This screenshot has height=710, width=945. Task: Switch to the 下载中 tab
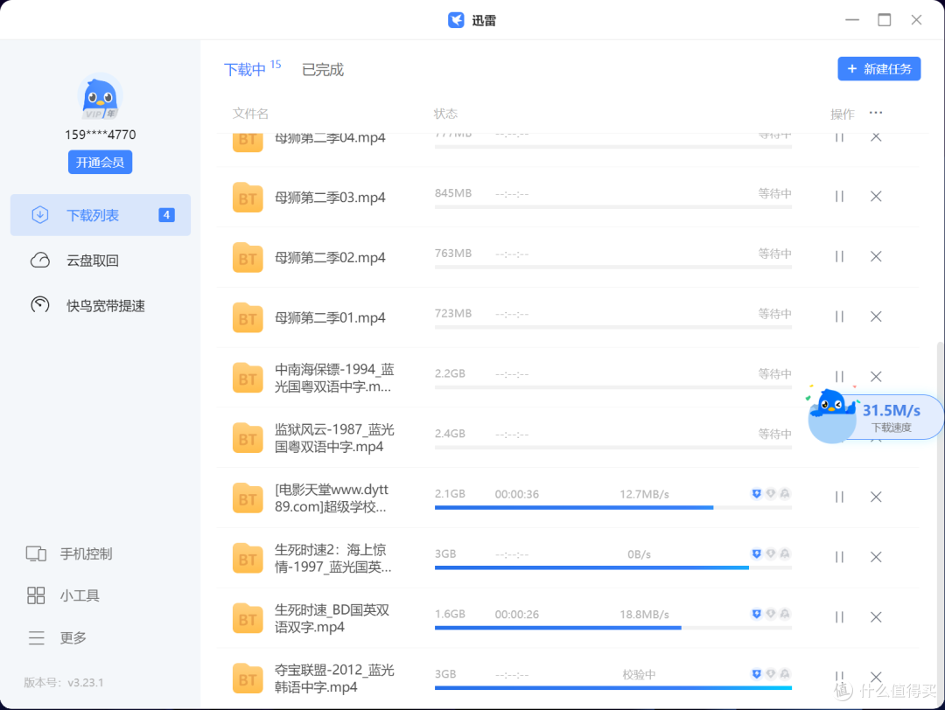(245, 70)
